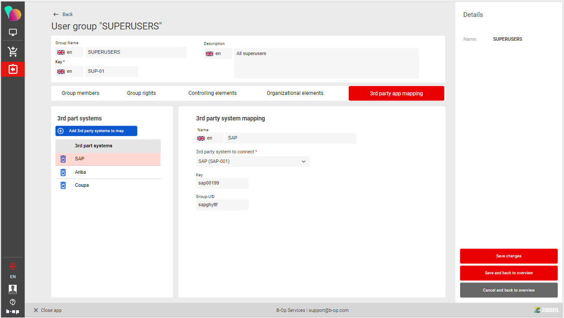Click Add 3rd party systems to map
The image size is (564, 318).
point(96,131)
